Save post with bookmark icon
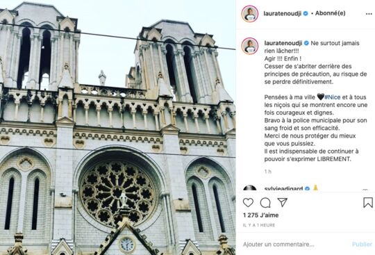Viewport: 375px width, 255px height. (x=368, y=203)
